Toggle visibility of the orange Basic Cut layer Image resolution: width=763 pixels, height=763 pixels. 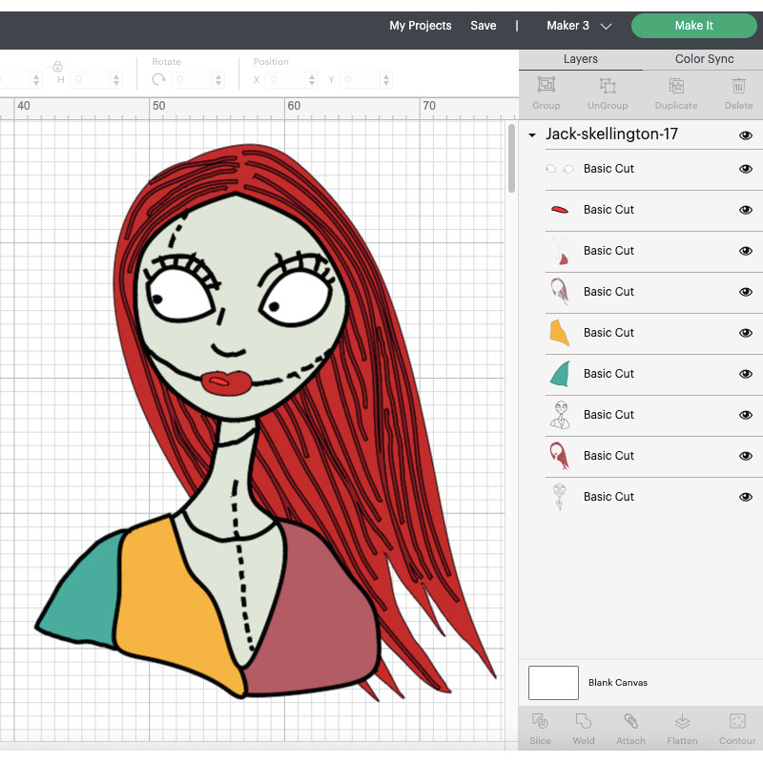click(x=746, y=333)
